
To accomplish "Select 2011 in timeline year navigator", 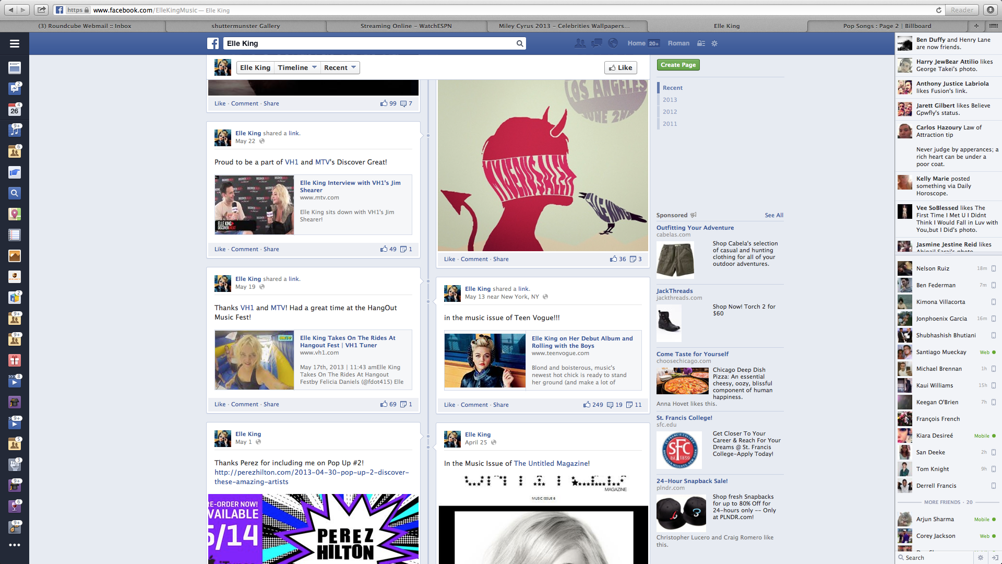I will tap(670, 124).
